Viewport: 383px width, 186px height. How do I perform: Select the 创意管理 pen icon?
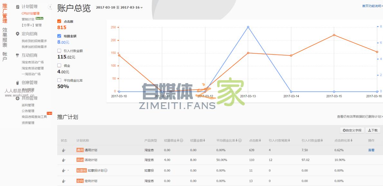18,82
